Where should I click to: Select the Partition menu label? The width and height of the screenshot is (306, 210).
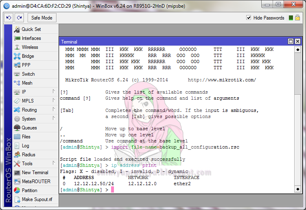pos(29,190)
